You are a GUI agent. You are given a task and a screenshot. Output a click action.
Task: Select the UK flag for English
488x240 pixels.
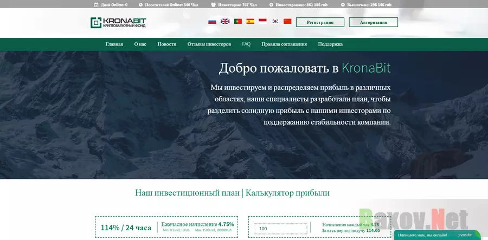tap(225, 21)
